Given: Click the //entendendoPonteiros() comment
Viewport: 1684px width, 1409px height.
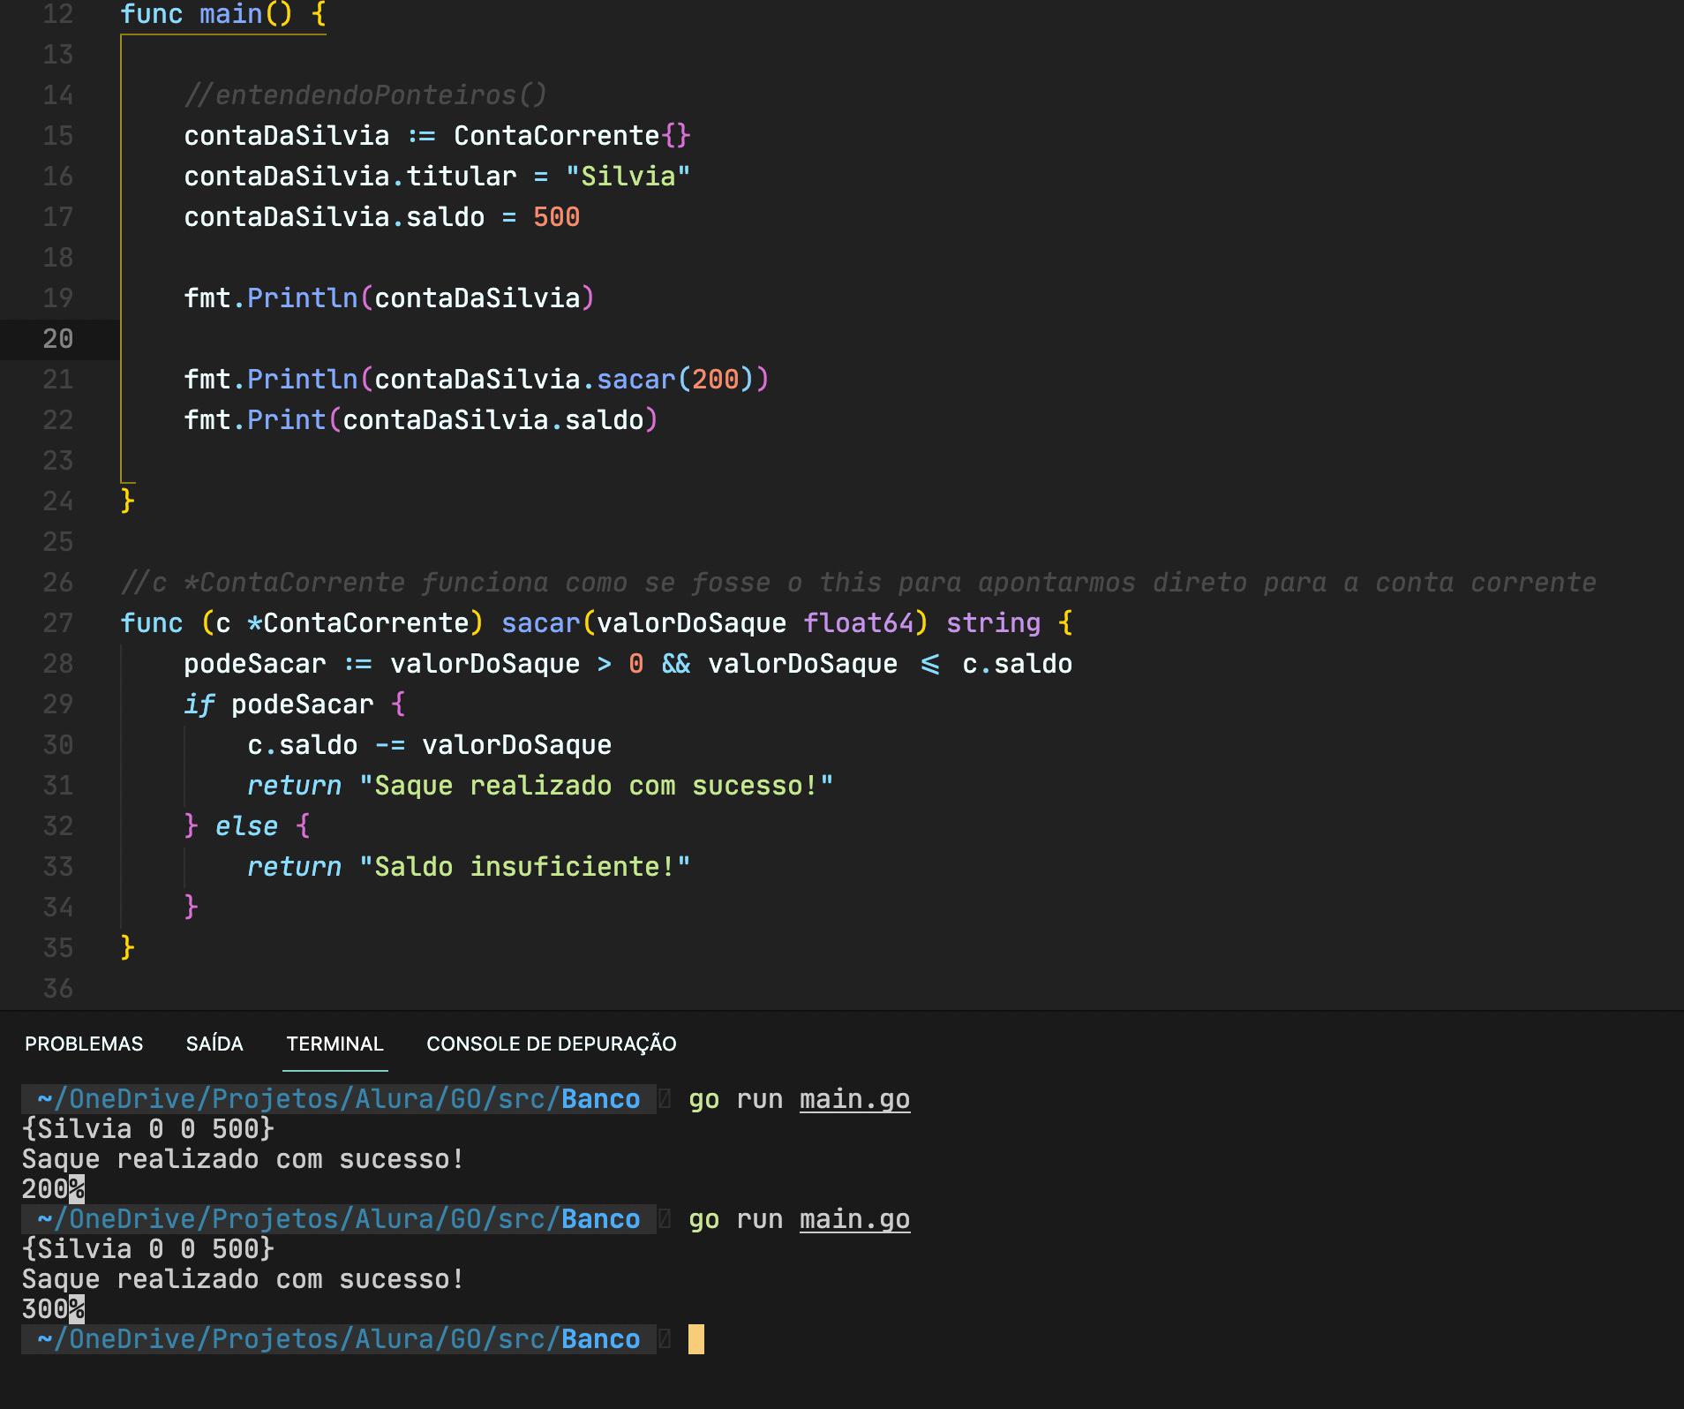Looking at the screenshot, I should coord(365,95).
